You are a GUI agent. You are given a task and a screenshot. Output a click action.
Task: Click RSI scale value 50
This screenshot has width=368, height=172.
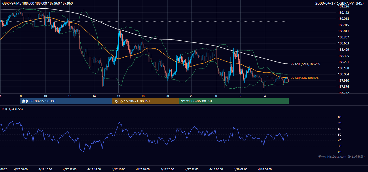point(339,134)
